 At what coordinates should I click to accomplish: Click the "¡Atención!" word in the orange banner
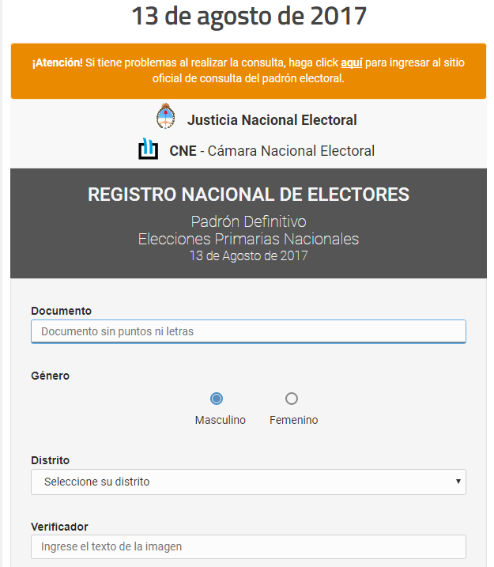[57, 62]
